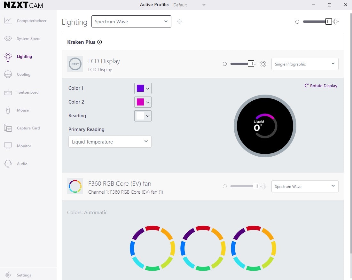Click the F360 fan brightness slider

tap(245, 186)
